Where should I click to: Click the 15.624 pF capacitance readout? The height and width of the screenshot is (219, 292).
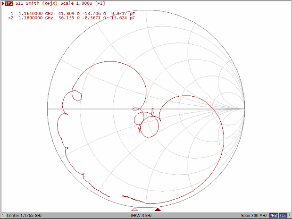tap(122, 18)
